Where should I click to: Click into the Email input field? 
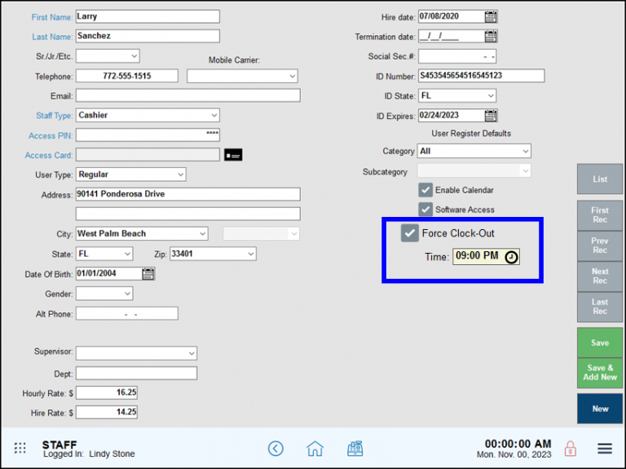(x=187, y=95)
